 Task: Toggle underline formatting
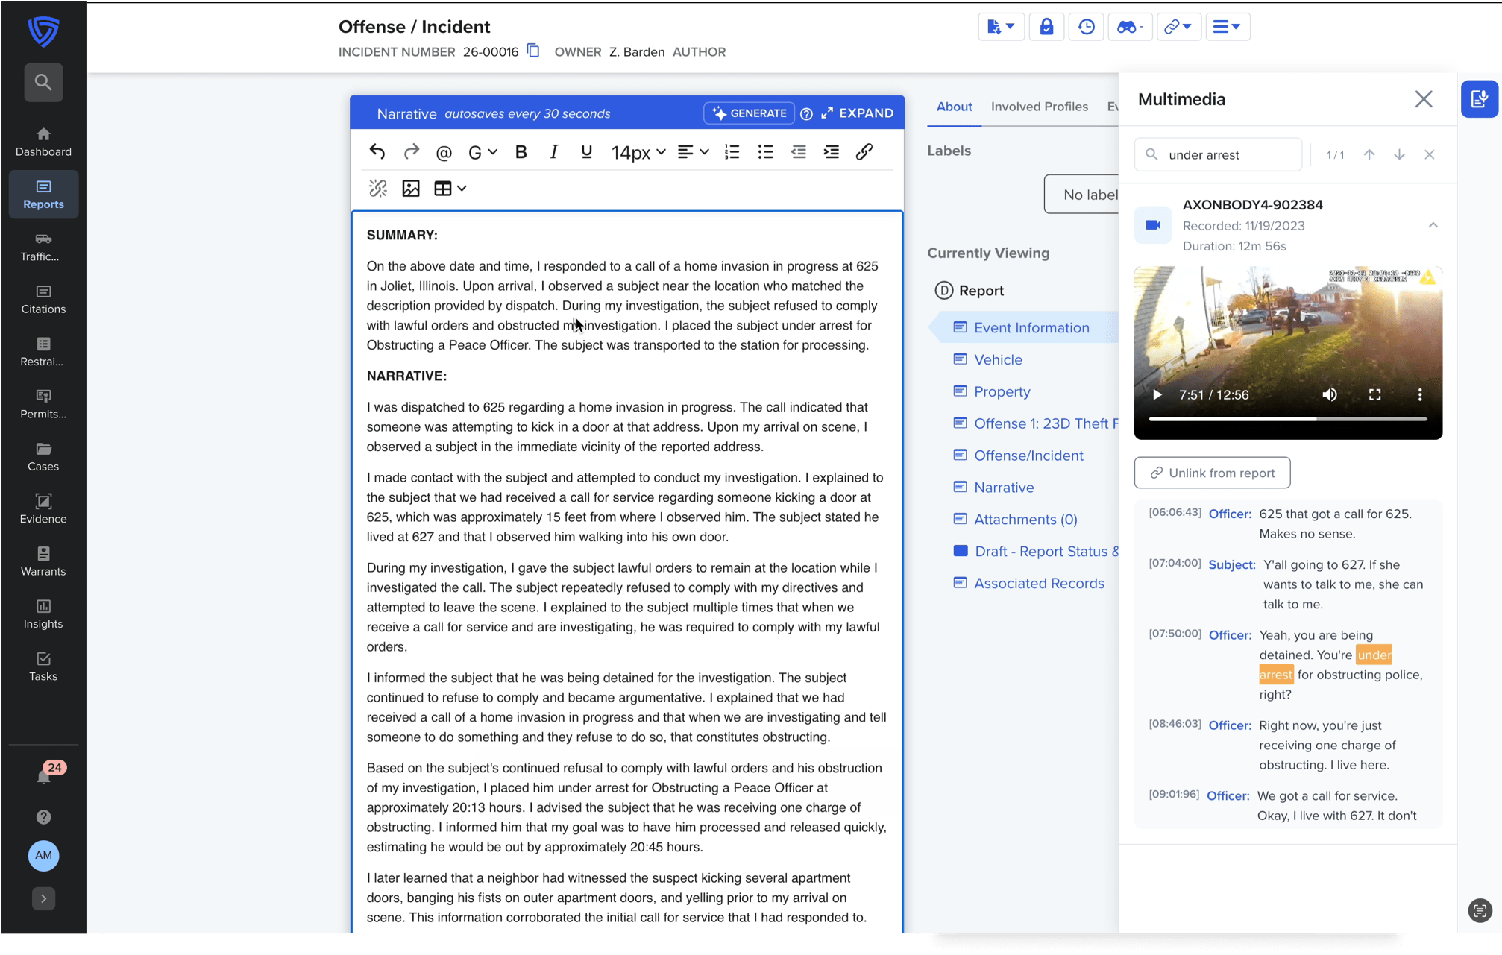(586, 152)
